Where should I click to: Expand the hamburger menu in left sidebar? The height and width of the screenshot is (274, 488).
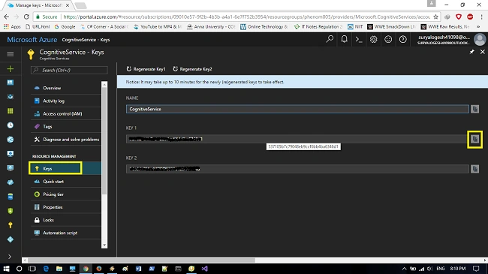pos(11,54)
